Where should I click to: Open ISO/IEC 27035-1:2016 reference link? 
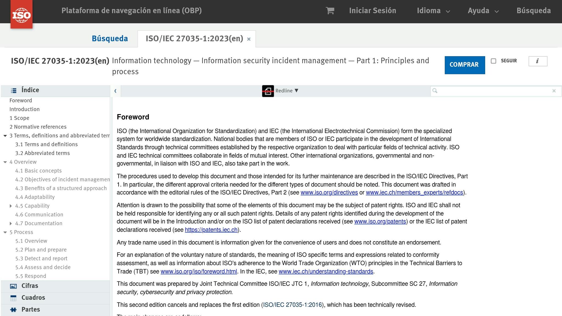pos(292,305)
